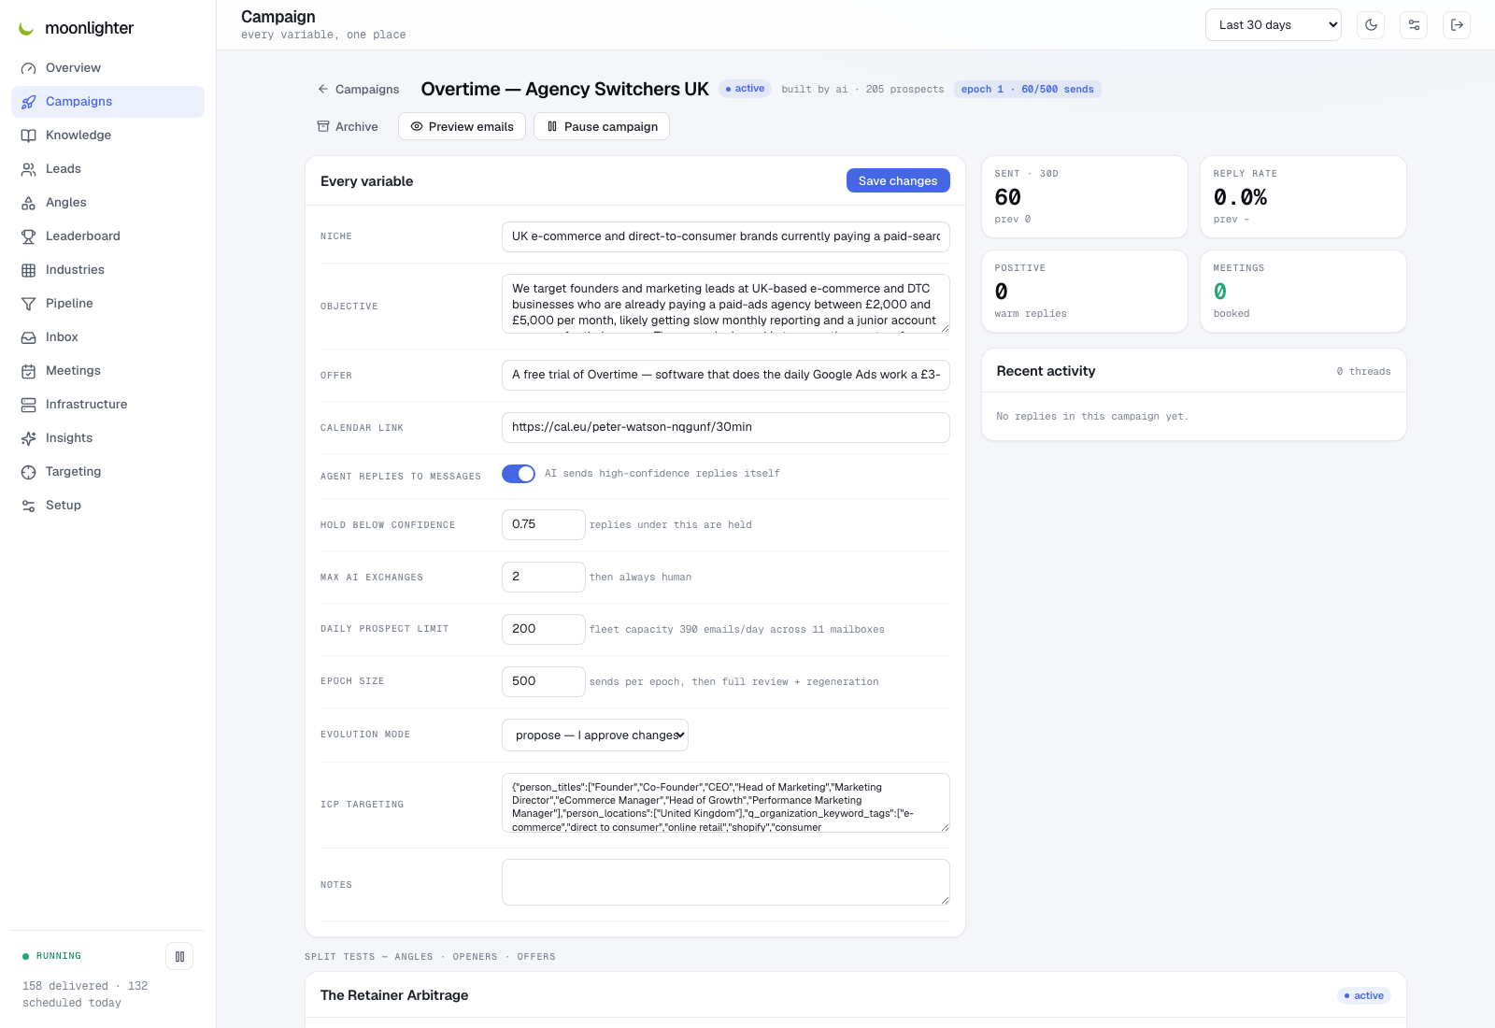The width and height of the screenshot is (1495, 1028).
Task: Open Knowledge in the sidebar
Action: coord(107,136)
